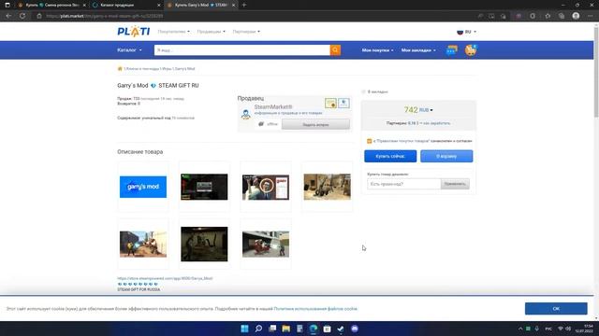Open the browser collections icon
This screenshot has height=336, width=599.
pyautogui.click(x=562, y=16)
